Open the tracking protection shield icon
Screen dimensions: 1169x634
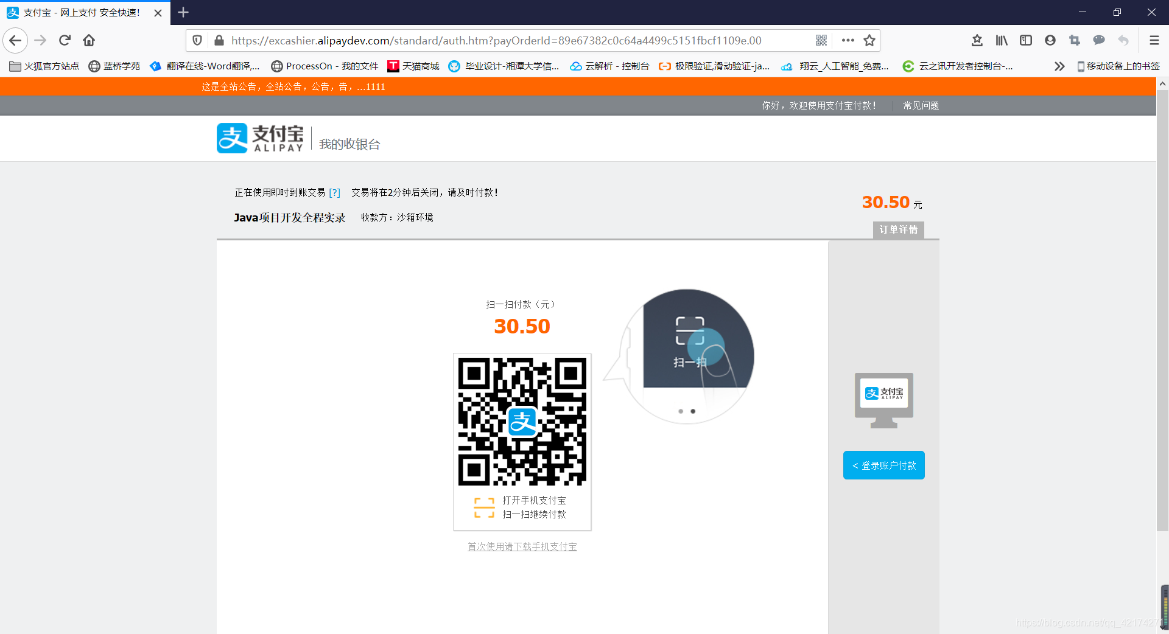(x=197, y=41)
